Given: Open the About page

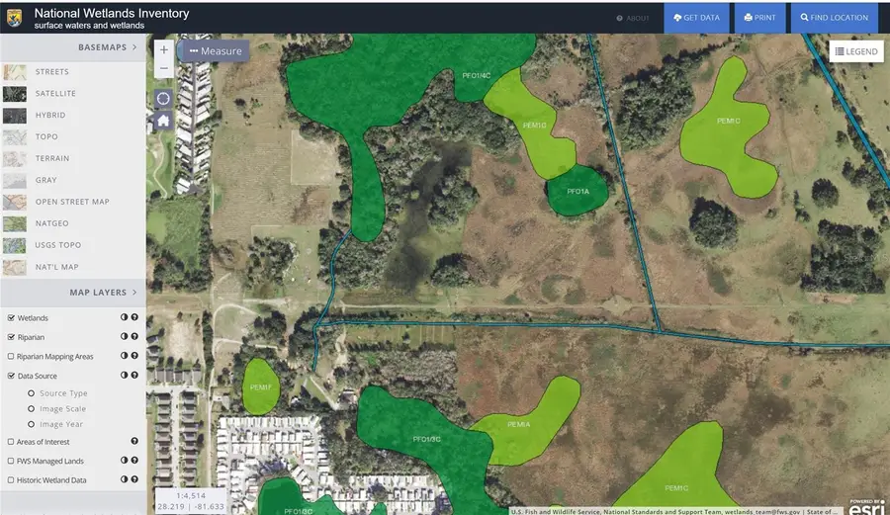Looking at the screenshot, I should click(x=633, y=18).
